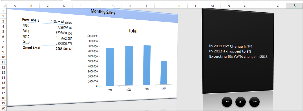Click 'in 2012 it dropped to 3%' text
Image resolution: width=303 pixels, height=111 pixels.
230,51
